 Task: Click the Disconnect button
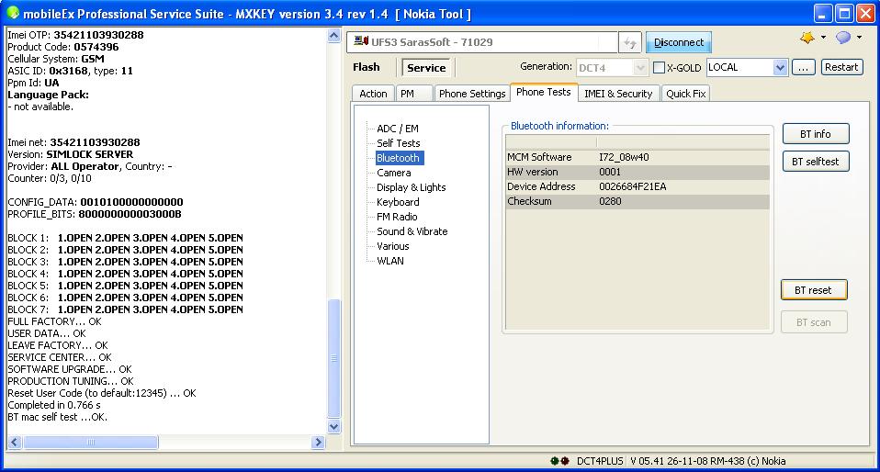679,42
